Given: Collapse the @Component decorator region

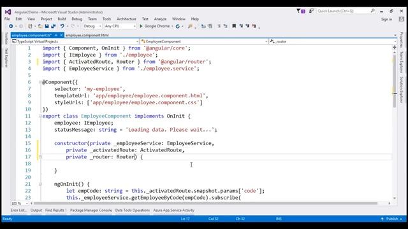Looking at the screenshot, I should pyautogui.click(x=40, y=82).
